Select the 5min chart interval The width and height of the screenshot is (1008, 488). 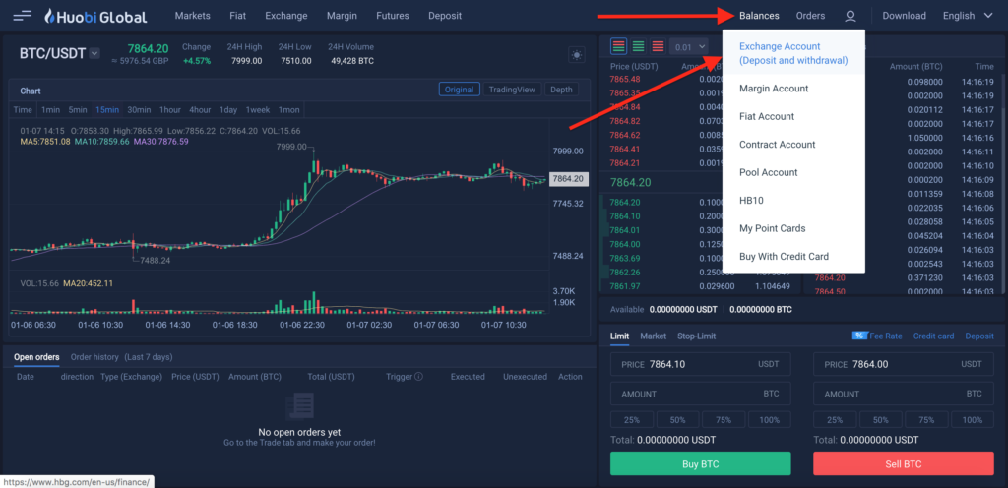click(78, 110)
